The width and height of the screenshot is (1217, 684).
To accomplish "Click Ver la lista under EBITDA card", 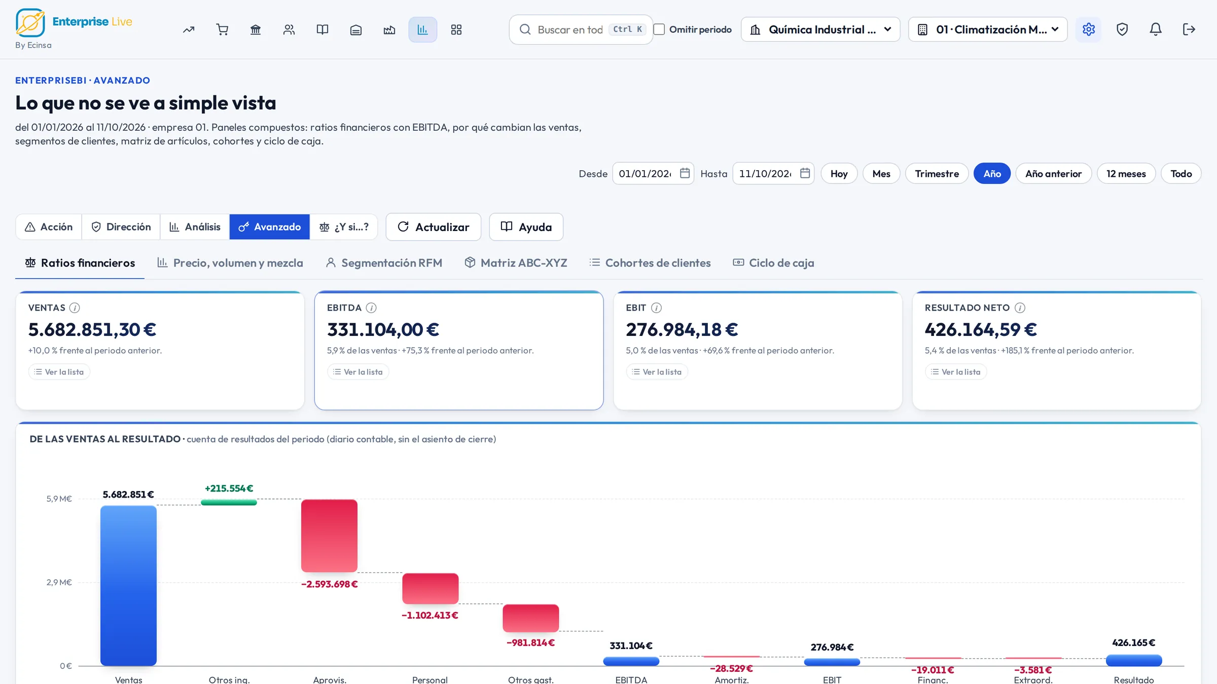I will 358,372.
